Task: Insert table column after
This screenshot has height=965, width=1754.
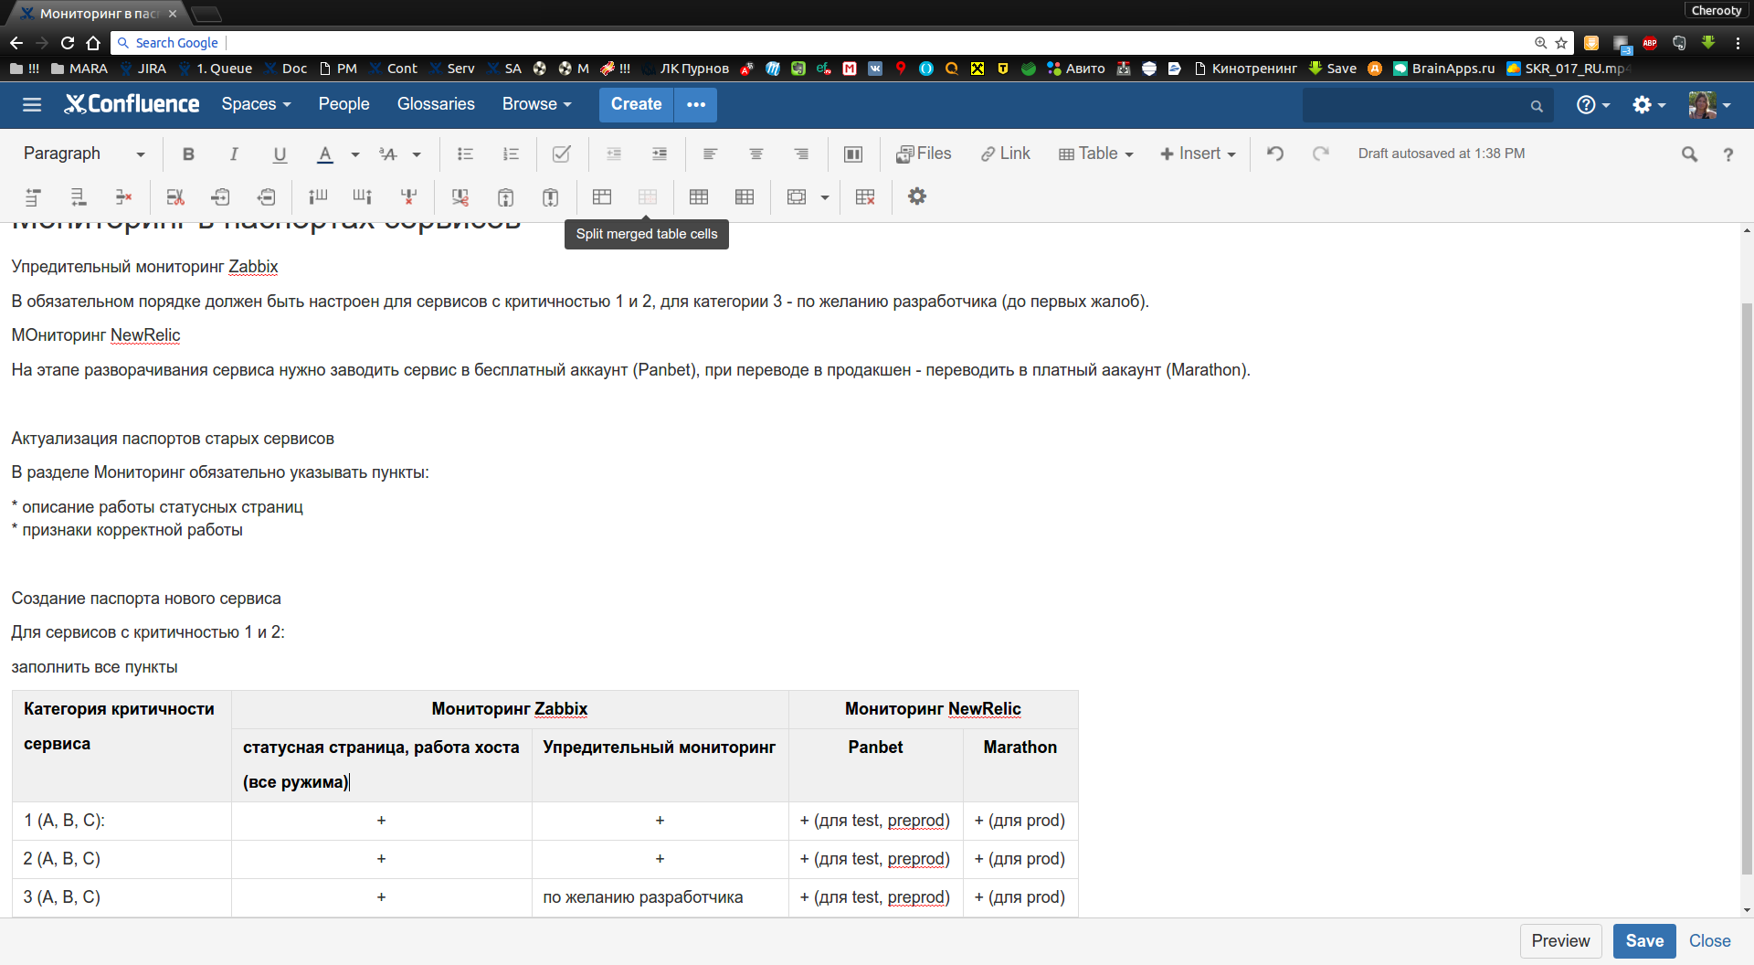Action: pos(363,197)
